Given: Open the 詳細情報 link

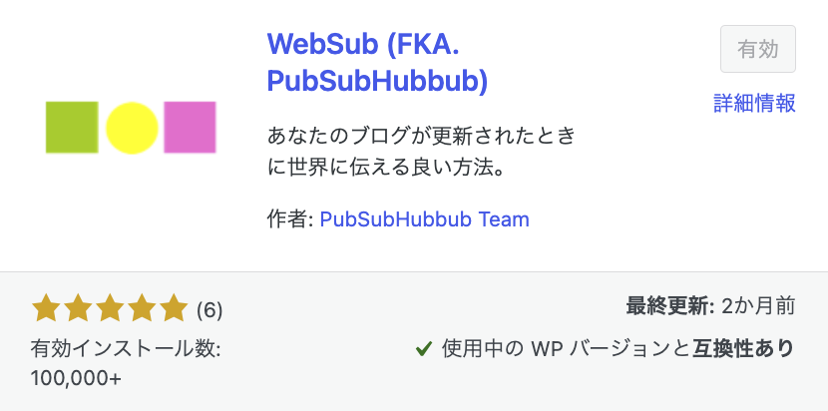Looking at the screenshot, I should pyautogui.click(x=754, y=103).
